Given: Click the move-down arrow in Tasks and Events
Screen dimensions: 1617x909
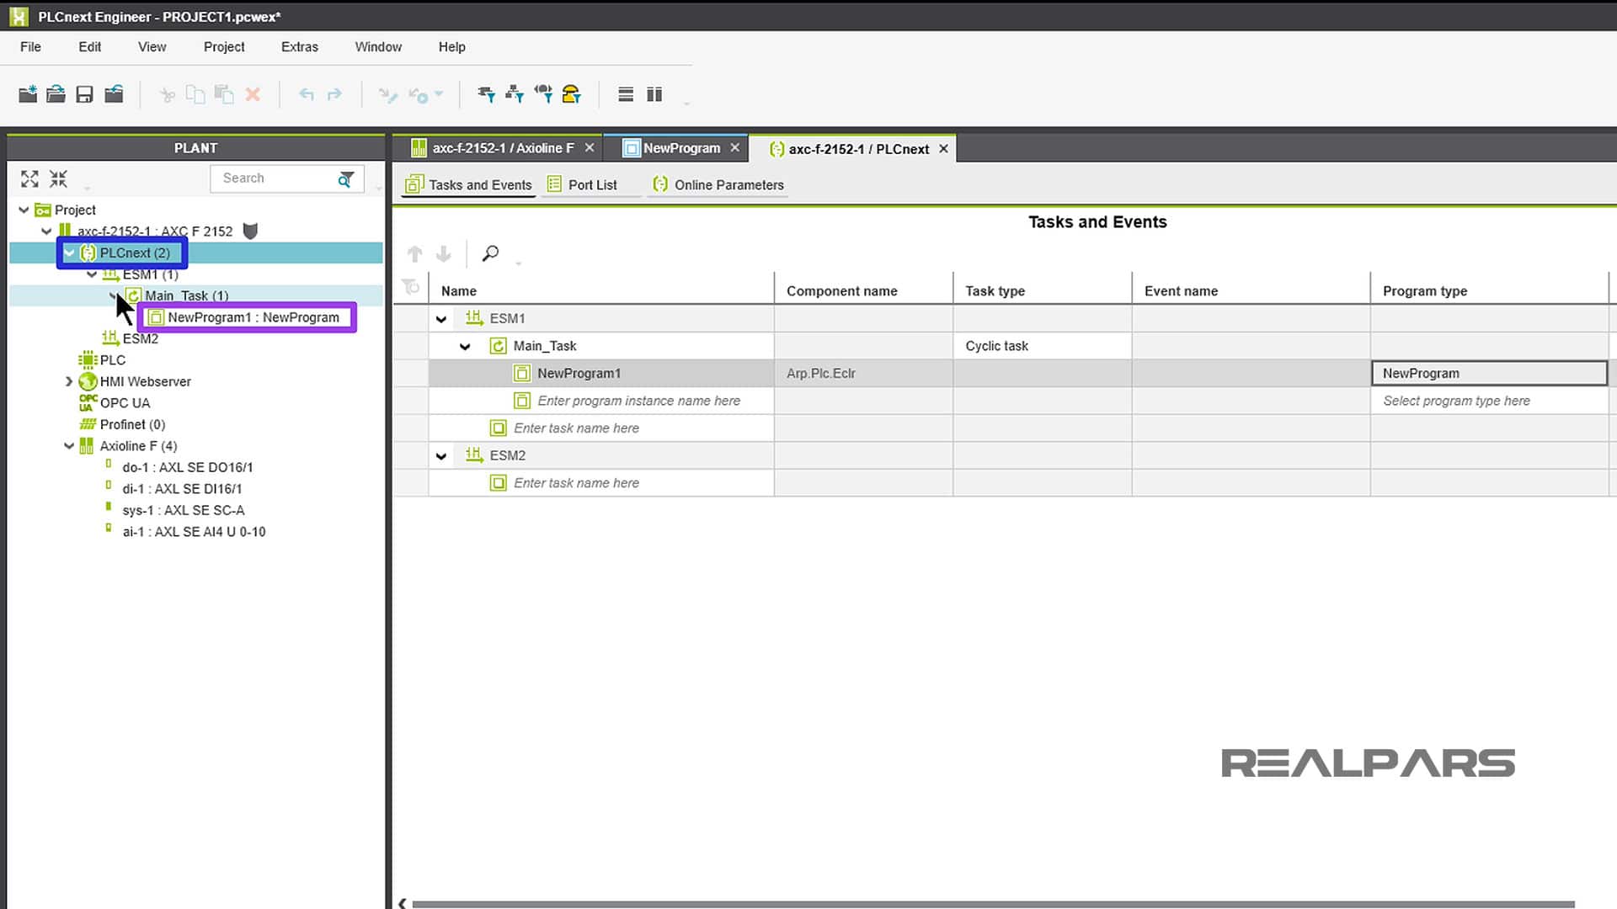Looking at the screenshot, I should click(x=443, y=253).
